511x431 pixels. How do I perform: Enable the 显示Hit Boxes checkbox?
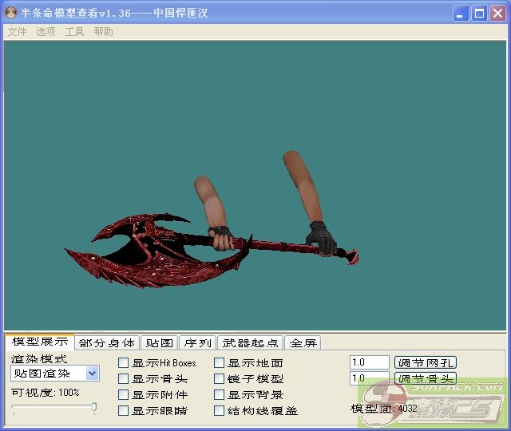tap(124, 363)
